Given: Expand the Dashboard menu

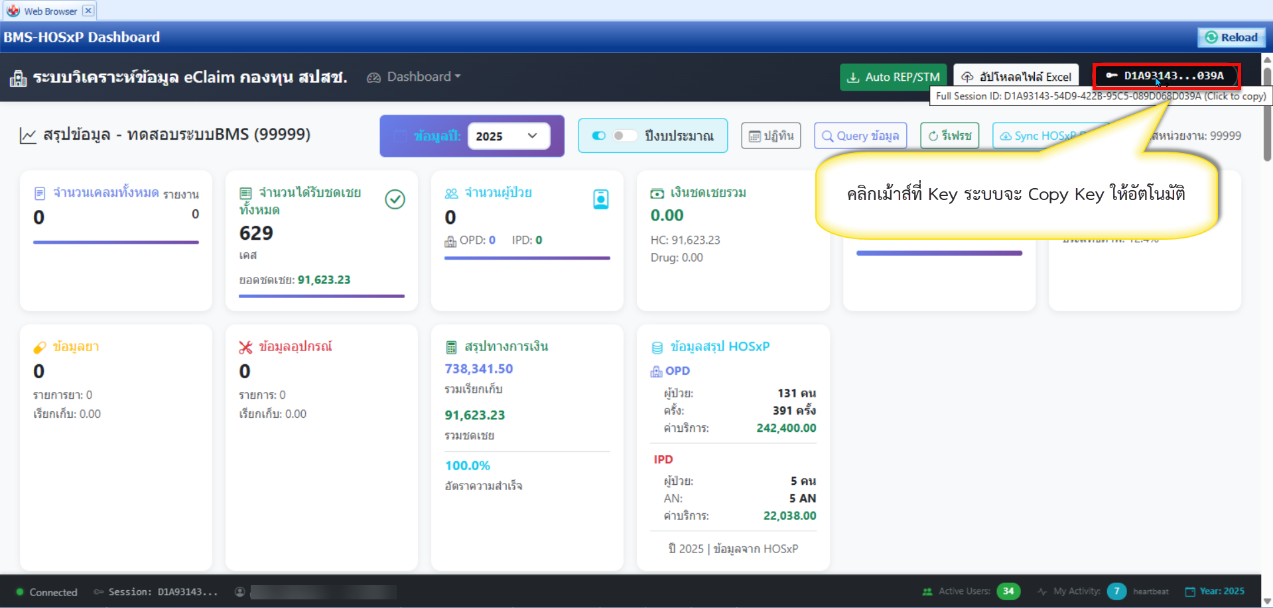Looking at the screenshot, I should [415, 77].
